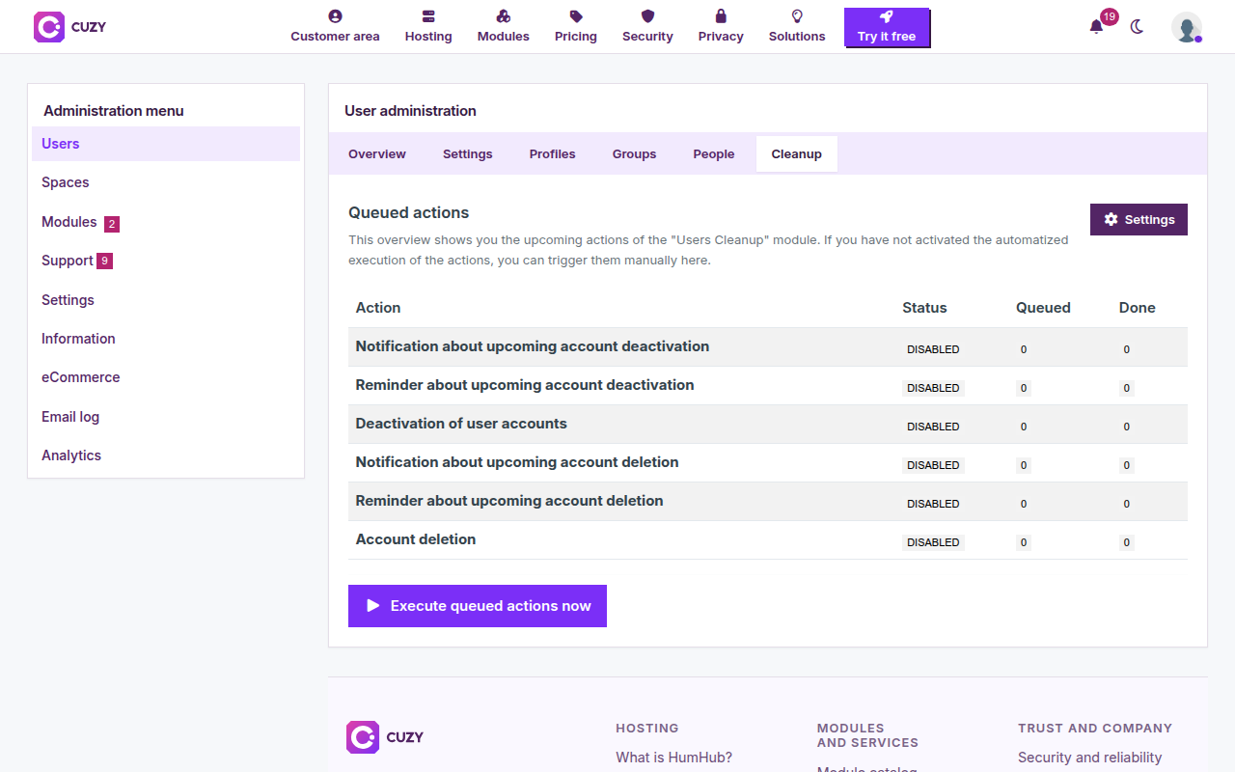Toggle dark mode with the moon icon
Viewport: 1235px width, 772px height.
(1137, 27)
